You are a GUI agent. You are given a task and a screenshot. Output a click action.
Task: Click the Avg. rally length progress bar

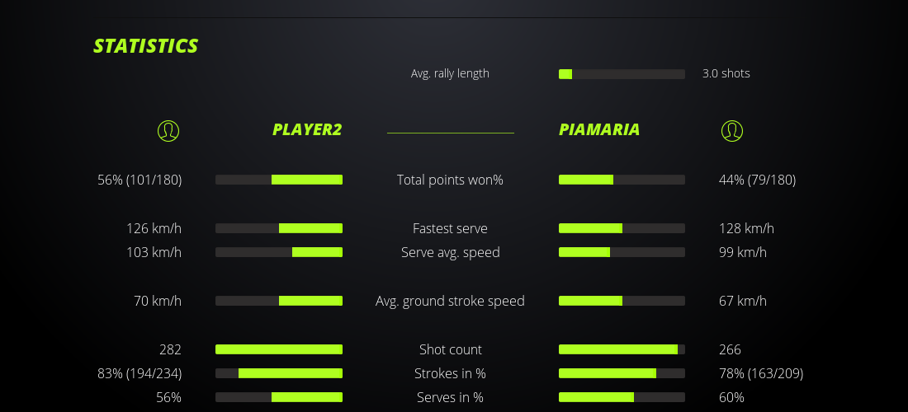[x=622, y=74]
